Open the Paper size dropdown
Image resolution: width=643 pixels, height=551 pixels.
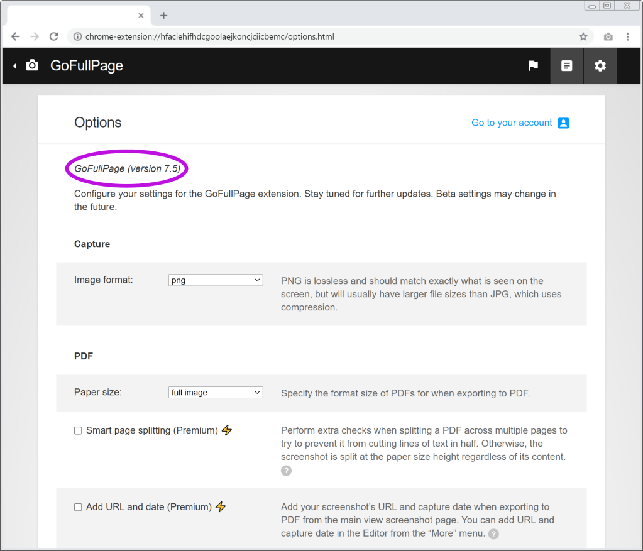coord(215,391)
